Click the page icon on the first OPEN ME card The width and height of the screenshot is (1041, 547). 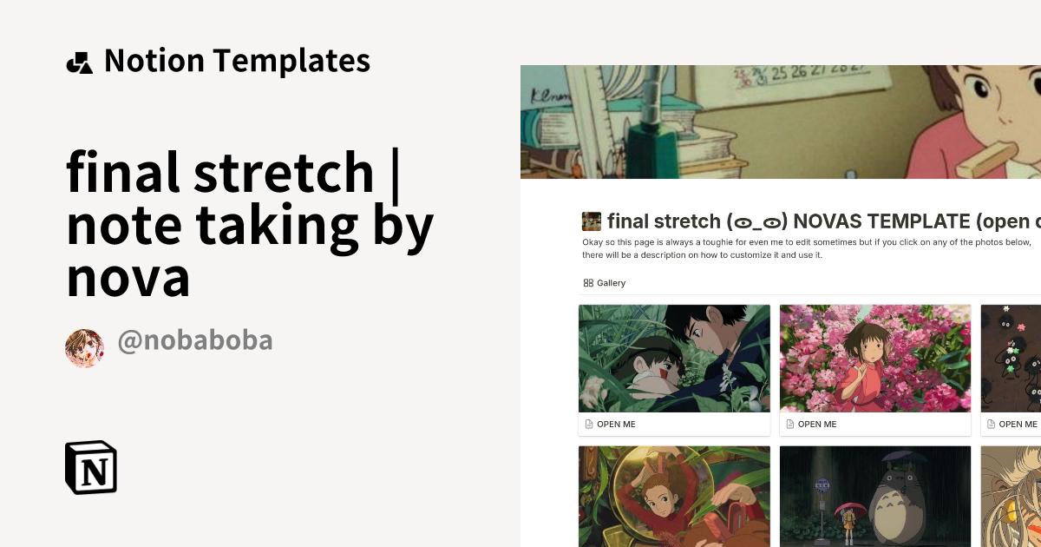point(588,424)
